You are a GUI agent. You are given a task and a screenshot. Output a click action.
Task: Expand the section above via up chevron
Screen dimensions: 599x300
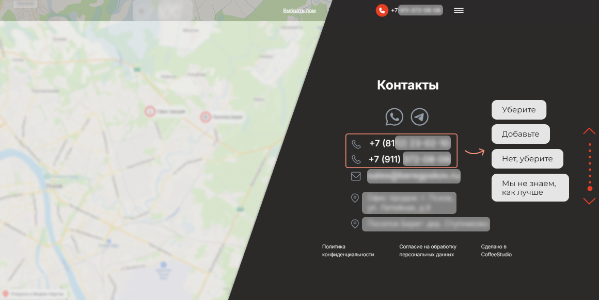(x=589, y=131)
